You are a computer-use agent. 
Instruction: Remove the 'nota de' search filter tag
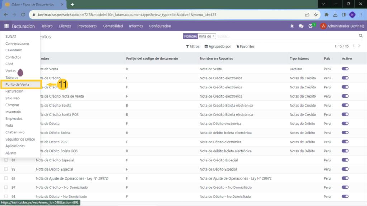(213, 36)
